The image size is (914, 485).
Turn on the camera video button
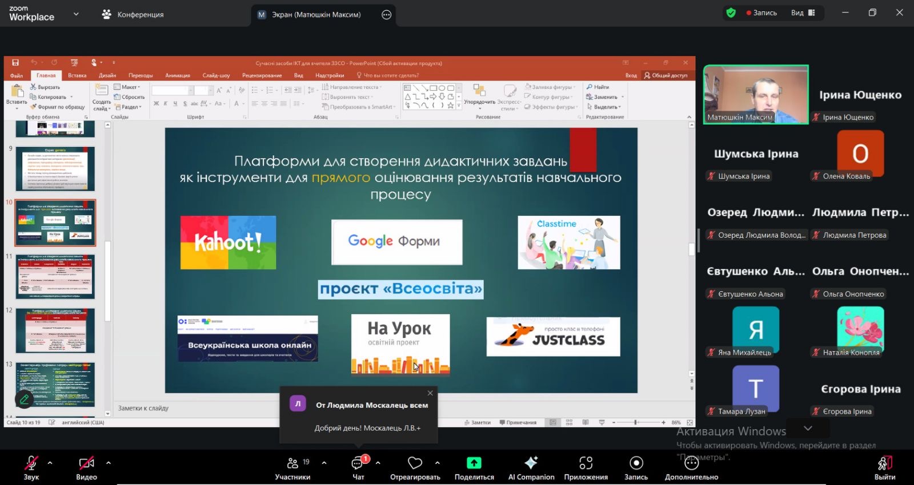86,463
